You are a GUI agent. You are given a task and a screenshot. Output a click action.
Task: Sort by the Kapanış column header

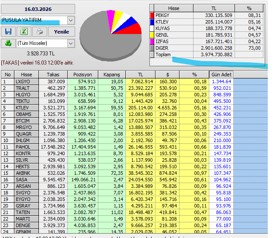click(x=112, y=75)
